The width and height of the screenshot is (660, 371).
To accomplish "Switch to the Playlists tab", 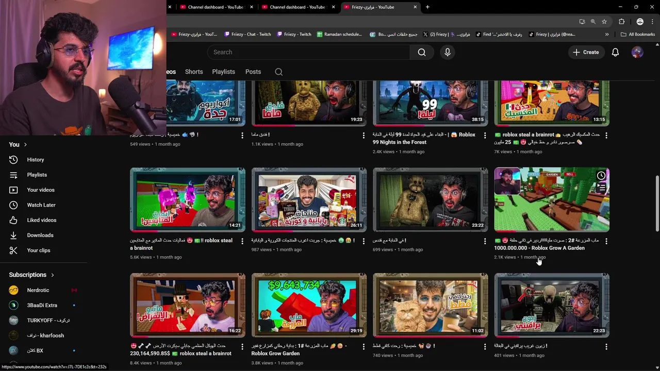I will pyautogui.click(x=223, y=72).
